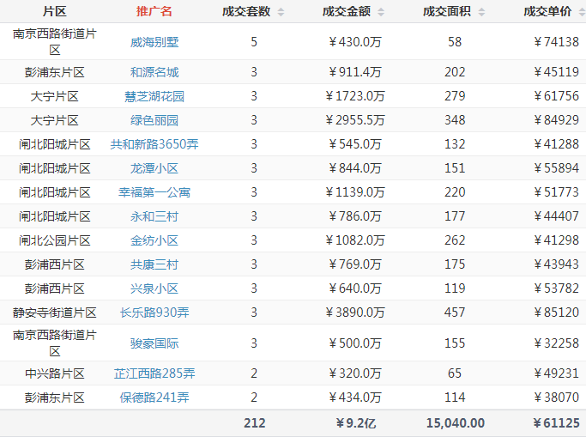Select the area value 348

coord(455,120)
